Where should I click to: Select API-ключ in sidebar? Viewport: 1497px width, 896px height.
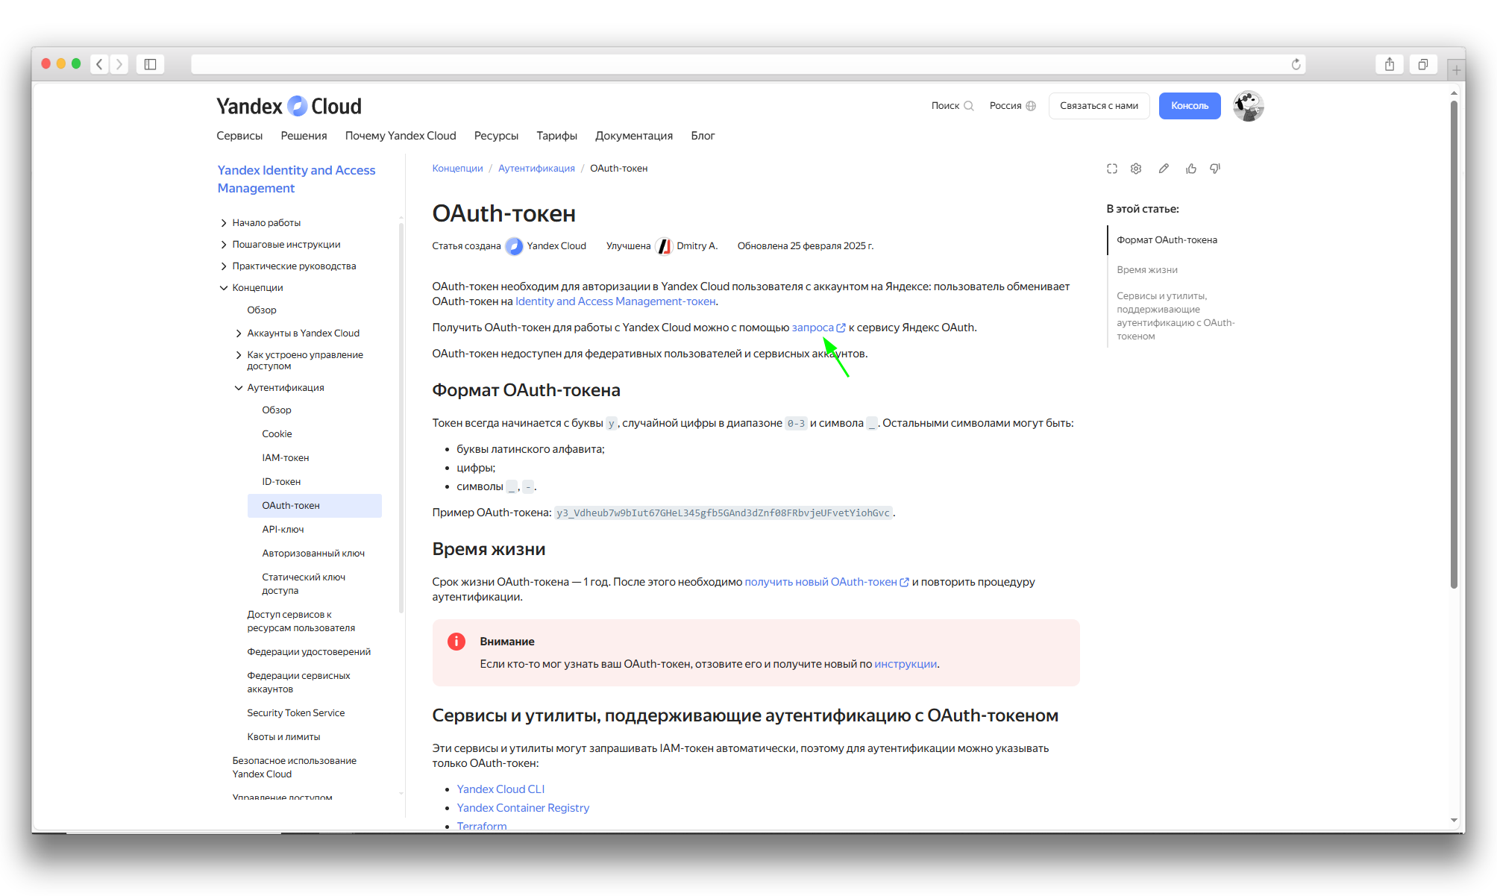(x=283, y=530)
